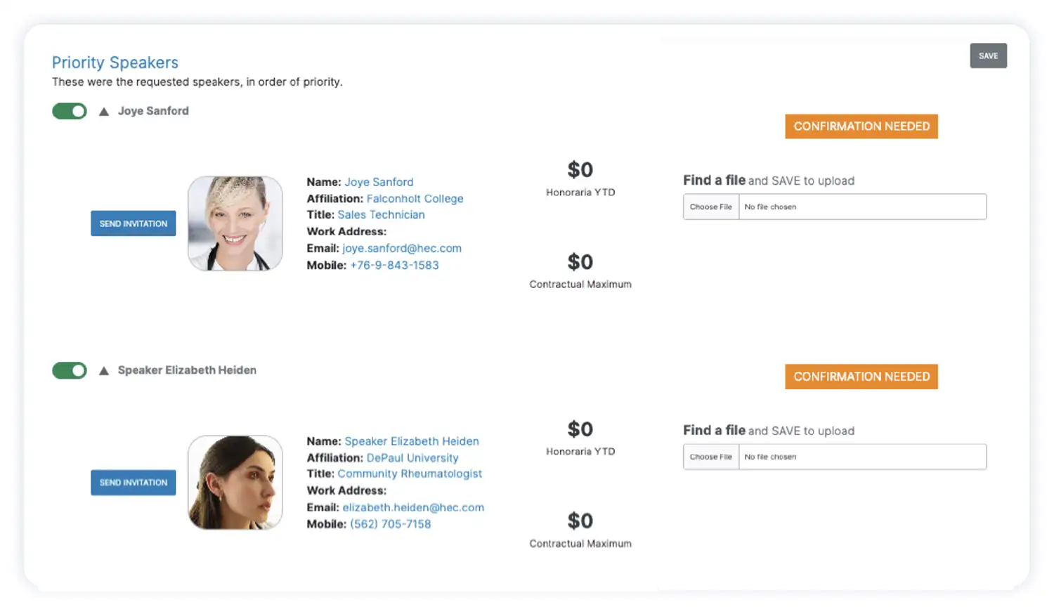Click Joye Sanford's Confirmation Needed badge
Image resolution: width=1054 pixels, height=614 pixels.
coord(861,126)
